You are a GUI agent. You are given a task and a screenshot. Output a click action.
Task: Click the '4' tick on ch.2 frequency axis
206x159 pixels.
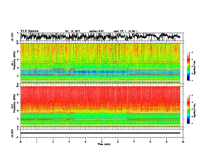point(18,111)
